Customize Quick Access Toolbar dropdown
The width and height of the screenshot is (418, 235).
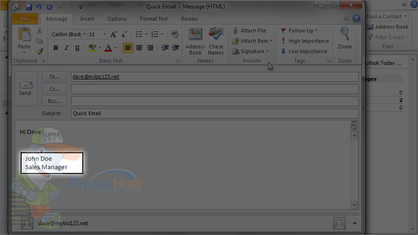pyautogui.click(x=80, y=7)
